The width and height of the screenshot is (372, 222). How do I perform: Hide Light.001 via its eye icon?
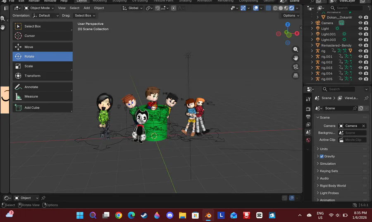pos(360,34)
